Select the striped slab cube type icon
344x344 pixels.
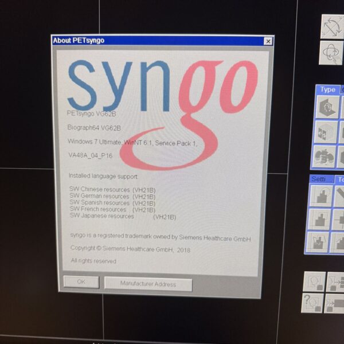click(x=326, y=132)
